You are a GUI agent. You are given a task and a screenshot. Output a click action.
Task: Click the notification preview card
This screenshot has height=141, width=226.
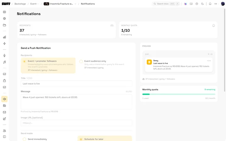179,65
